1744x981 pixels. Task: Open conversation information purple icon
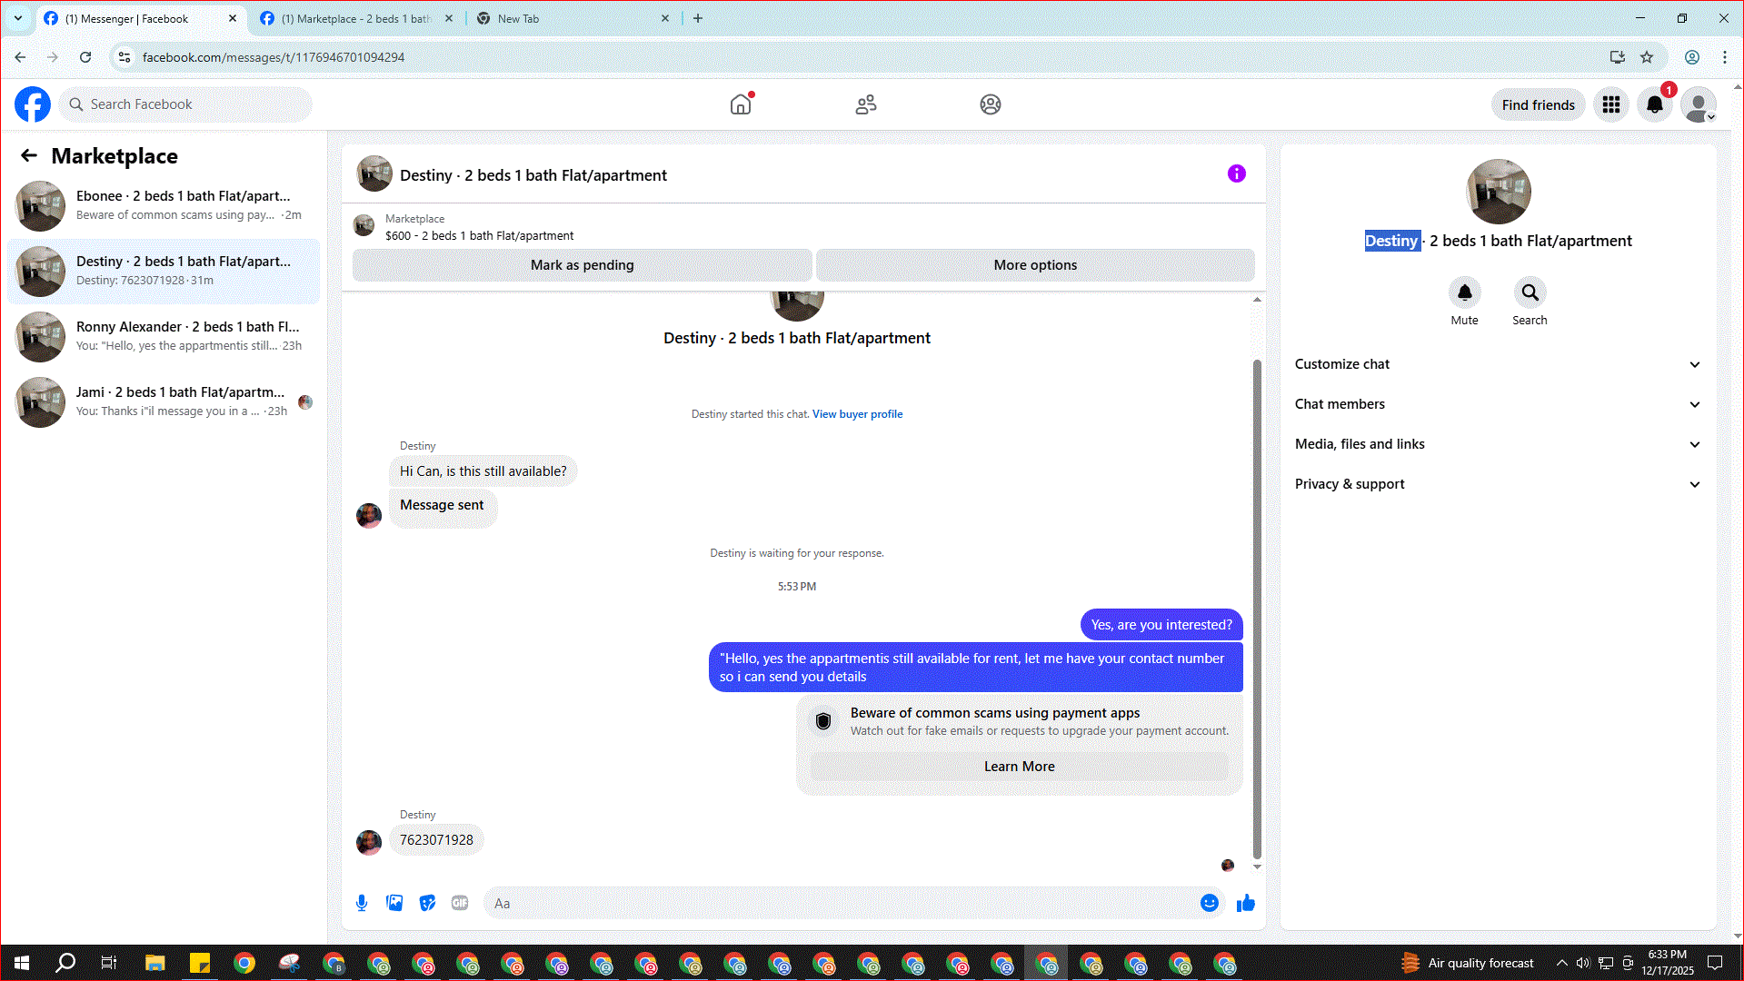tap(1237, 173)
